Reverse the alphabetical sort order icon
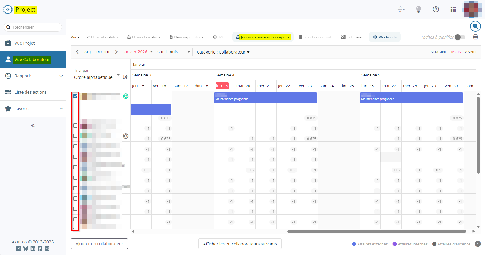485x255 pixels. (x=125, y=77)
